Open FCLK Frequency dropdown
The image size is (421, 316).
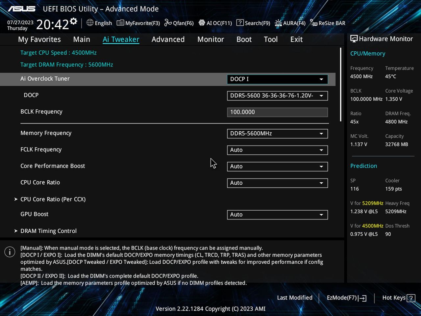(x=277, y=150)
